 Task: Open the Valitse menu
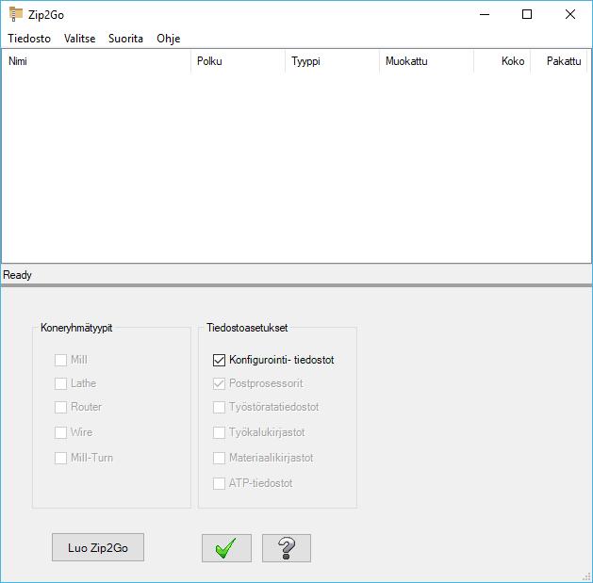click(79, 39)
